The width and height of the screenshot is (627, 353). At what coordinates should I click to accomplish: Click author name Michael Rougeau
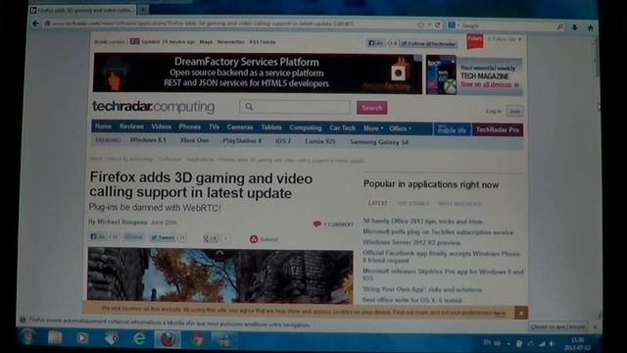tap(122, 222)
